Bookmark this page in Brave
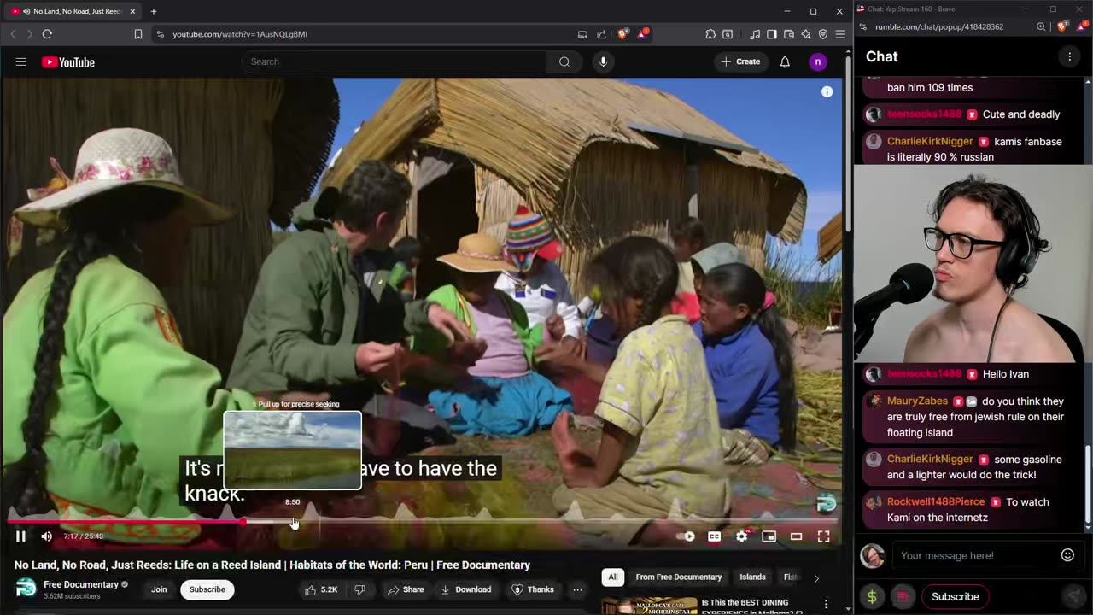 click(138, 34)
